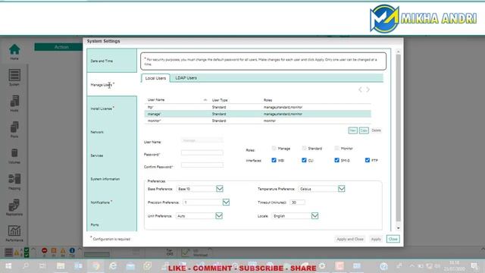Open Task View on taskbar
Screen dimensions: 485x273
(x=42, y=266)
